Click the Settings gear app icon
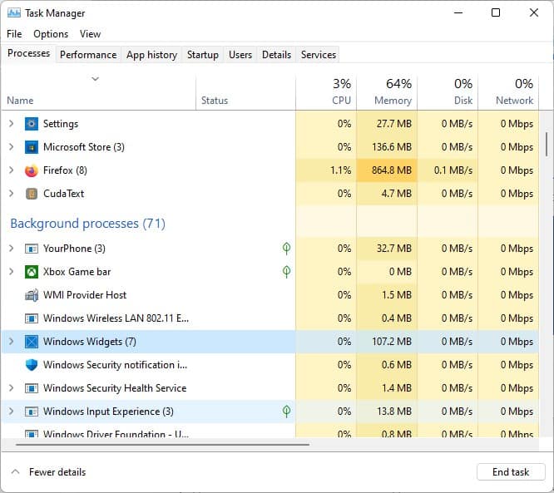This screenshot has width=554, height=493. 32,124
